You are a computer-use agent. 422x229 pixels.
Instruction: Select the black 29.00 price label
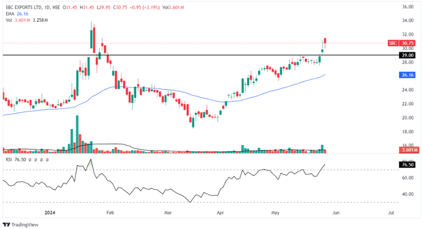408,55
